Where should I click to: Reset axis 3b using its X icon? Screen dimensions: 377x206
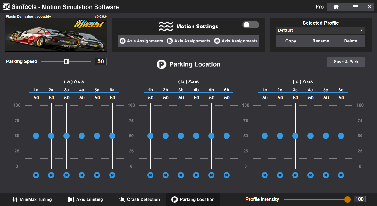coord(181,175)
